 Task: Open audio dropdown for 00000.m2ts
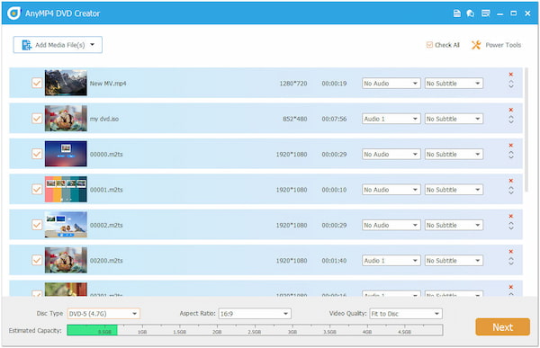coord(391,154)
